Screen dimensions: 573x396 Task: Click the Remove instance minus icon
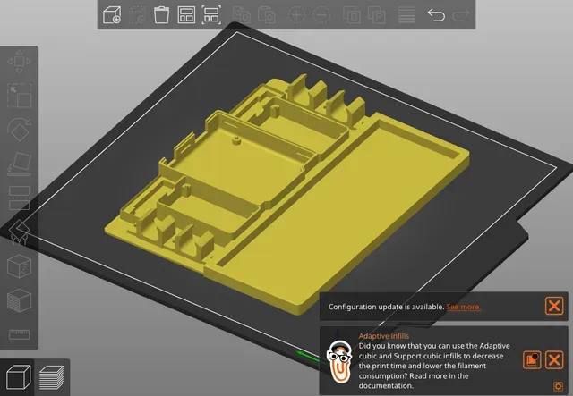click(x=321, y=15)
